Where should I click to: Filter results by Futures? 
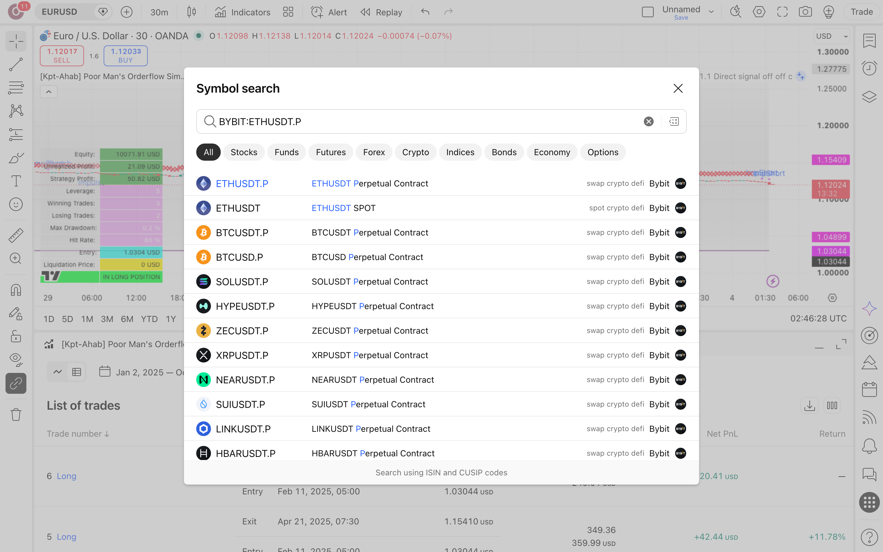coord(331,152)
